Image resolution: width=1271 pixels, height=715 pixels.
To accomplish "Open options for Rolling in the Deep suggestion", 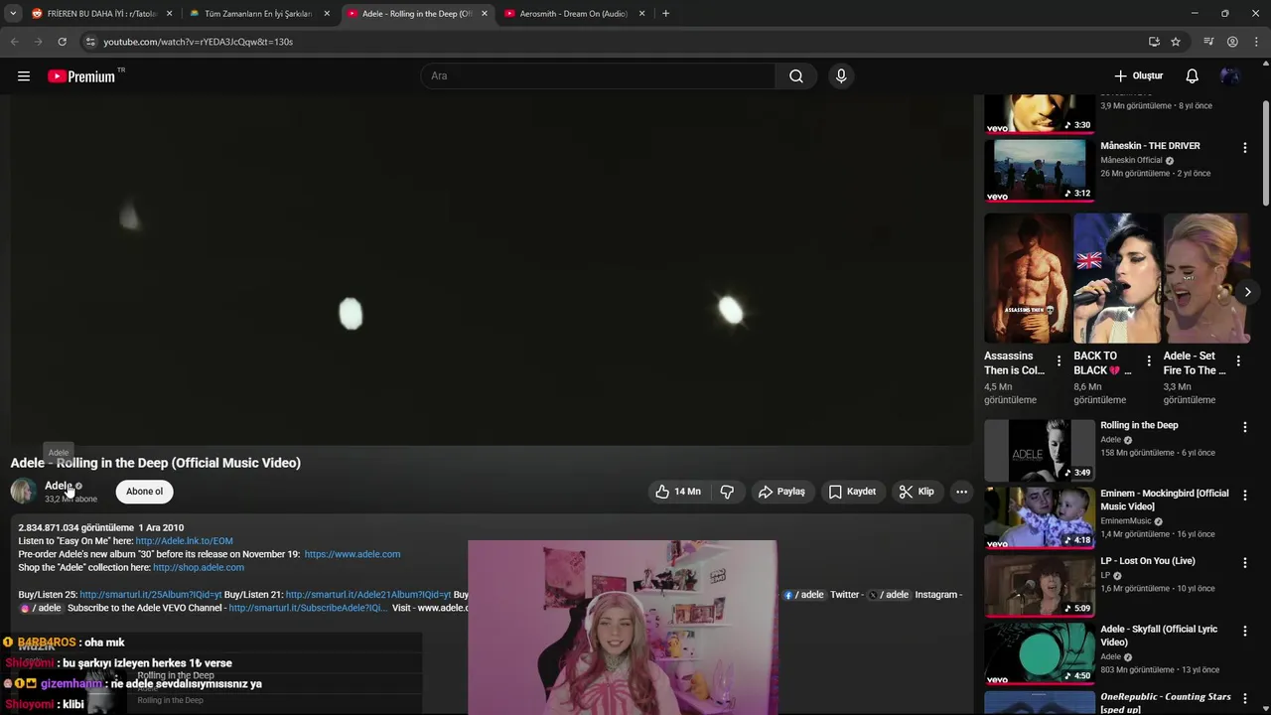I will click(x=1244, y=427).
